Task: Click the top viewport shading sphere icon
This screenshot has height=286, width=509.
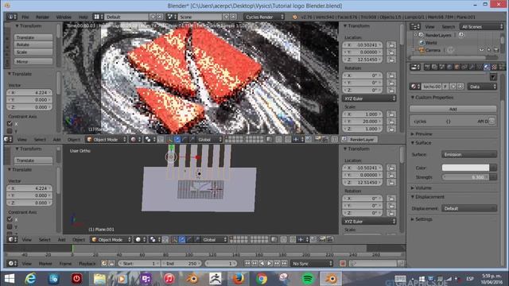Action: [136, 140]
